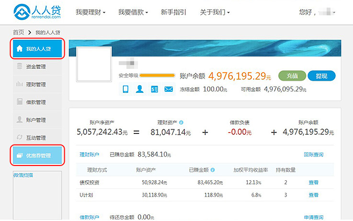
Task: Click the U计划 row label
Action: [x=86, y=195]
